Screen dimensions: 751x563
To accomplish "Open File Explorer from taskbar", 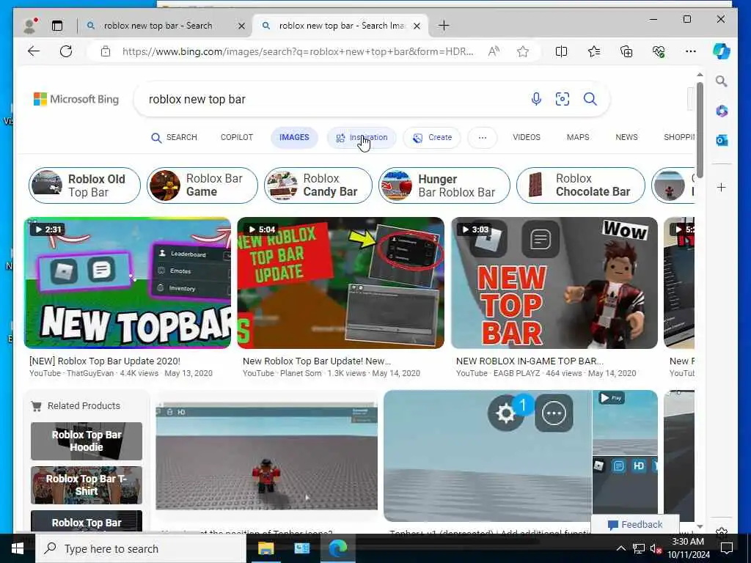I will pyautogui.click(x=265, y=548).
